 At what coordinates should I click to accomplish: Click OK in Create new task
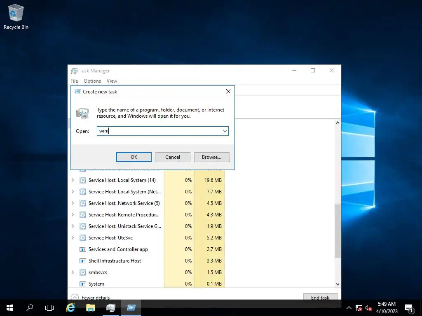click(134, 157)
